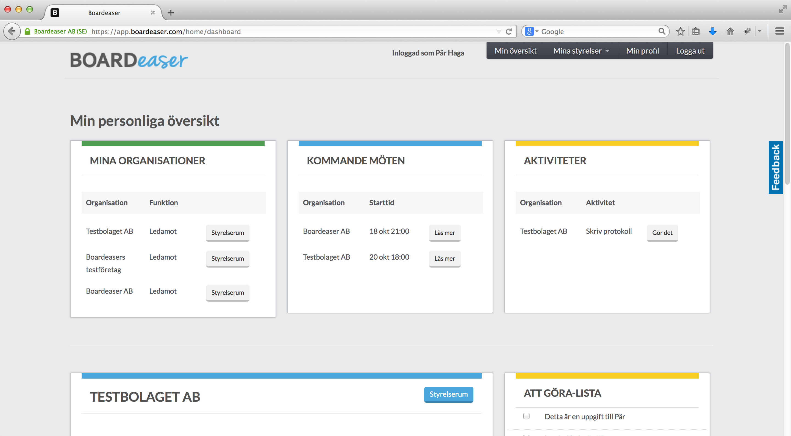Click the 20 okt 18:00 start time
The height and width of the screenshot is (436, 791).
[389, 257]
